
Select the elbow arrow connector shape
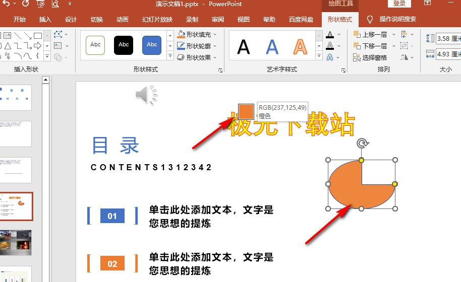[x=28, y=46]
